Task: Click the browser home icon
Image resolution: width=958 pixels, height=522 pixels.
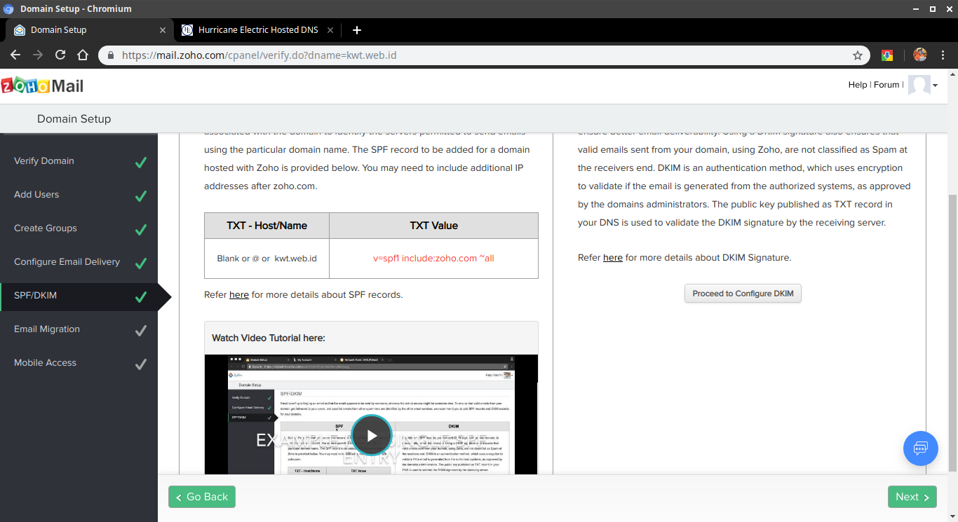Action: click(83, 55)
